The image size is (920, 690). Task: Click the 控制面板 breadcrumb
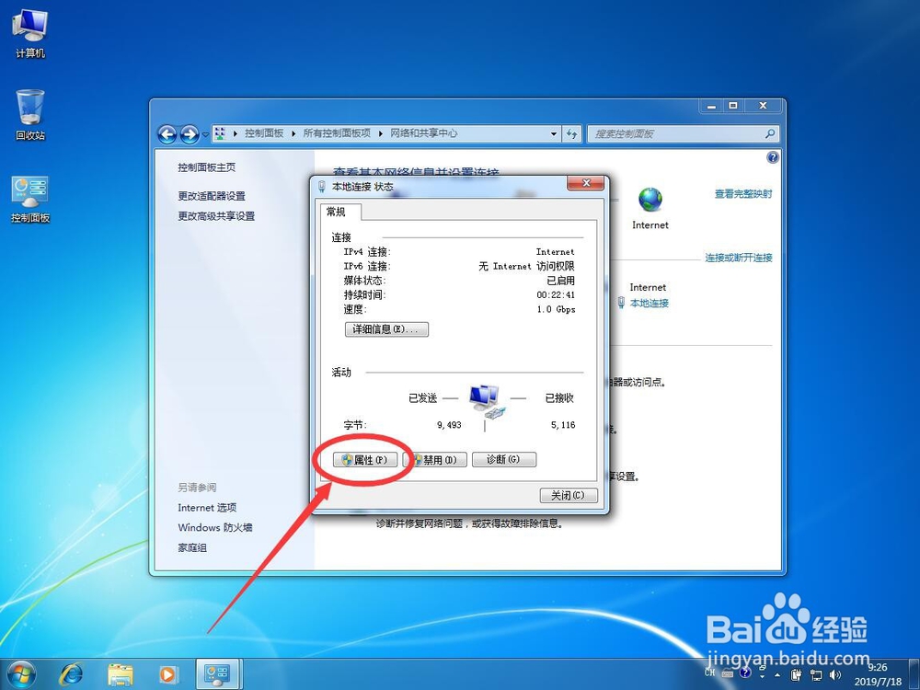pyautogui.click(x=264, y=133)
